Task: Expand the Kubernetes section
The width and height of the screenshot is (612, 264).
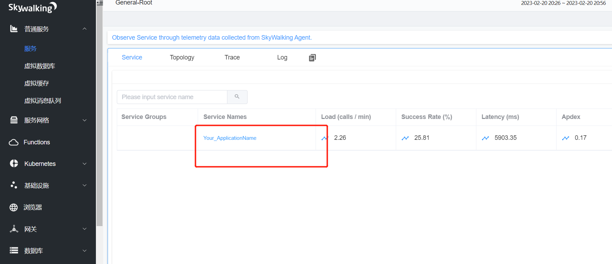Action: (x=84, y=164)
